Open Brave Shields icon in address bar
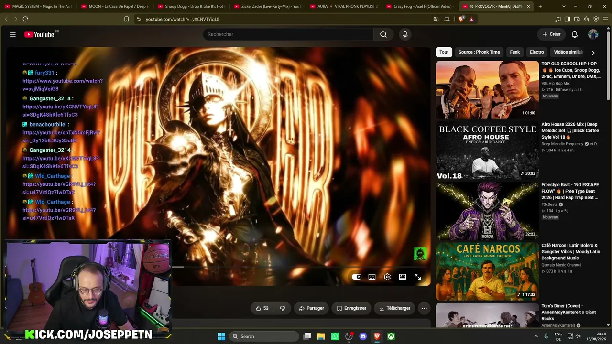Viewport: 612px width, 344px height. tap(461, 19)
